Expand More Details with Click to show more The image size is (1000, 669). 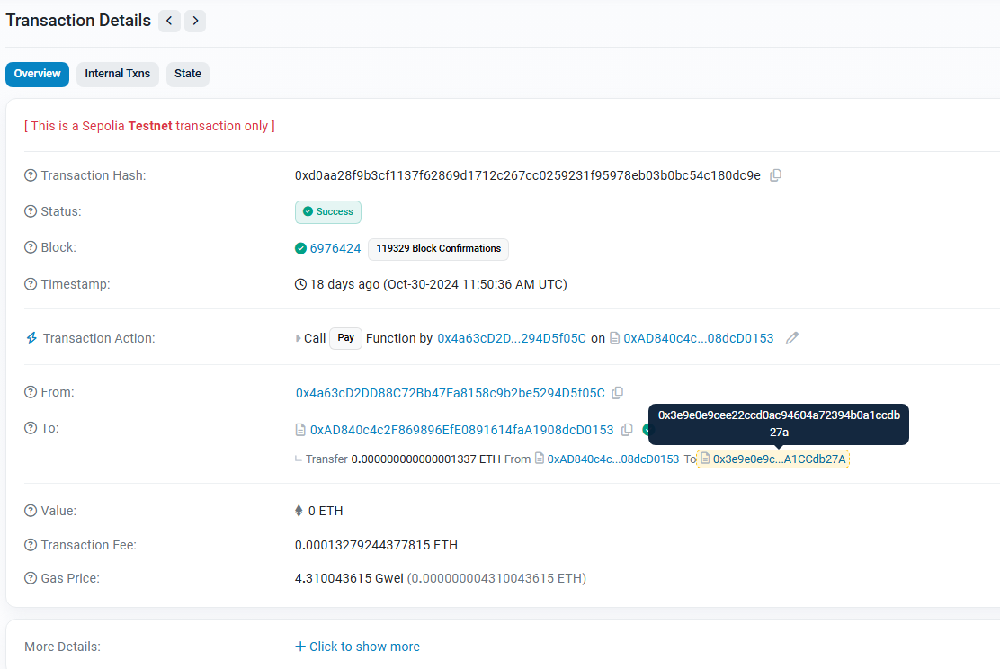click(357, 647)
